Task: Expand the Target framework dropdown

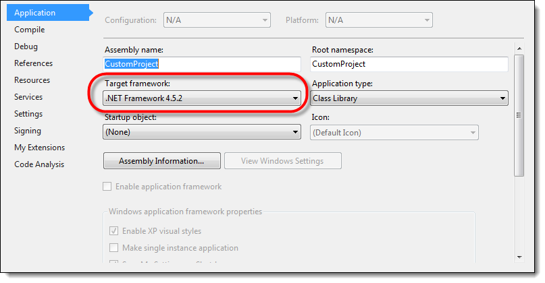Action: (x=202, y=98)
